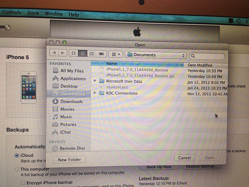Click the Time Machine menu bar icon
The width and height of the screenshot is (249, 187).
[238, 21]
